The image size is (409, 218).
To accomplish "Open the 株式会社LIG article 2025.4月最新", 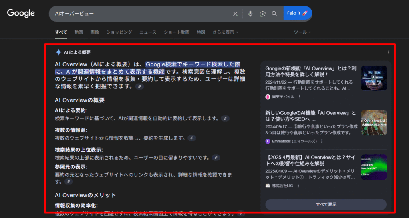I will [x=311, y=160].
